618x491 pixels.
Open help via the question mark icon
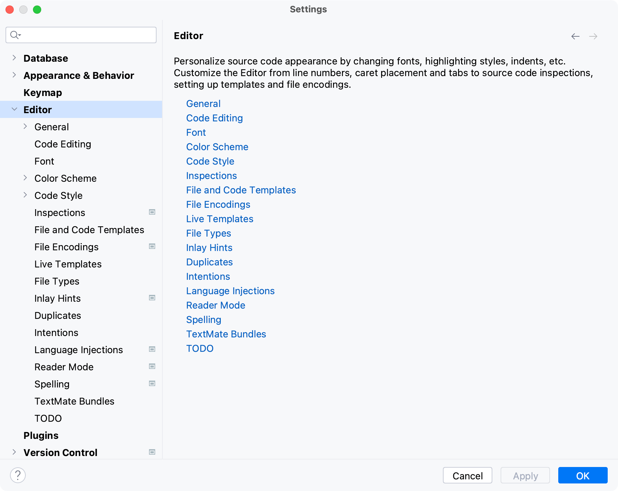pos(18,475)
